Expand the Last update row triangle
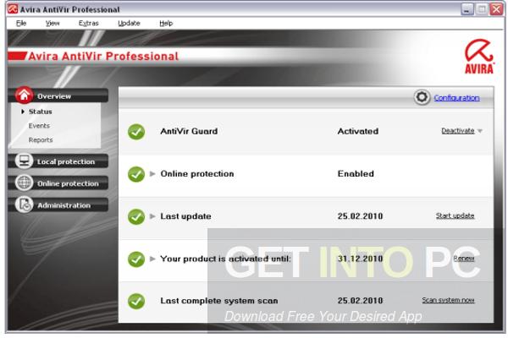This screenshot has height=338, width=508. [153, 216]
